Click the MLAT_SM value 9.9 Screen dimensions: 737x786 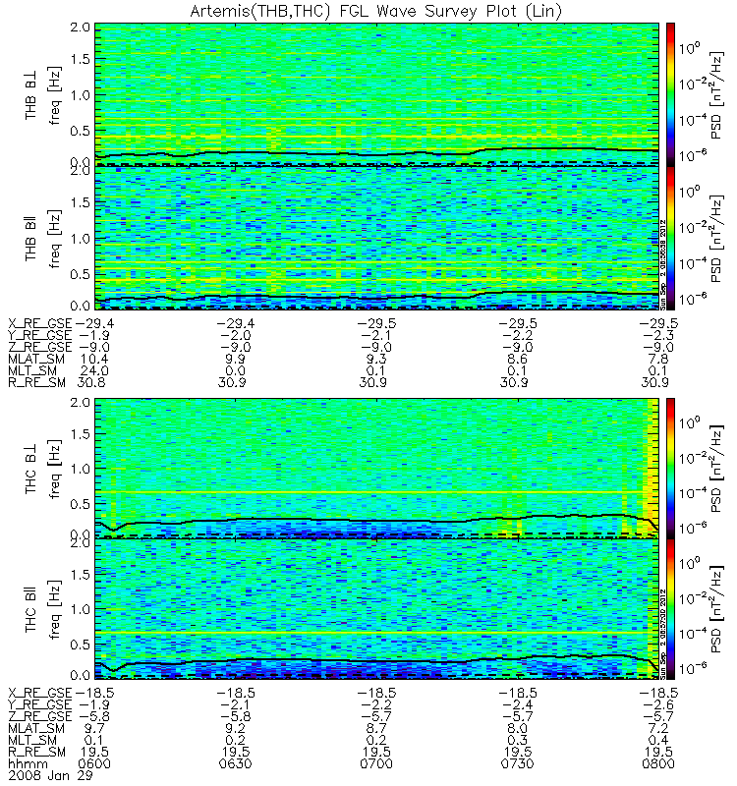point(235,359)
